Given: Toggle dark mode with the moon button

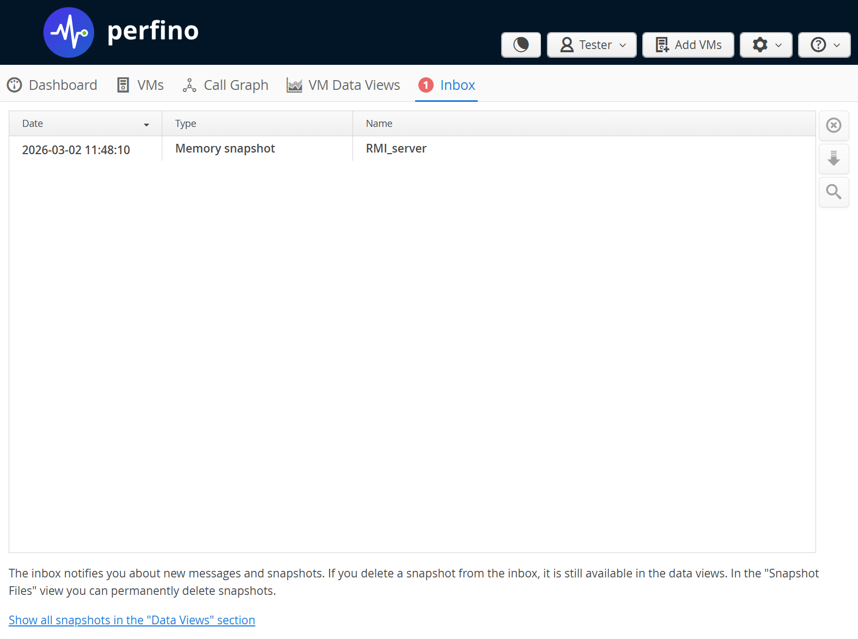Looking at the screenshot, I should (x=521, y=45).
